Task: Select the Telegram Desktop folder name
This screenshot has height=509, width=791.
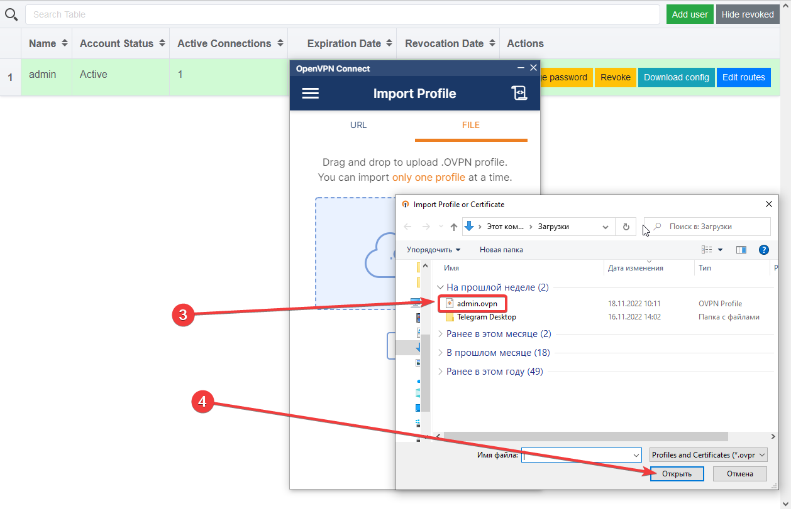Action: 487,317
